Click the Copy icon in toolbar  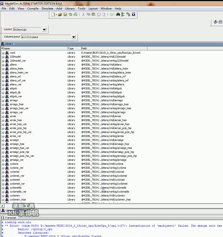[x=88, y=14]
